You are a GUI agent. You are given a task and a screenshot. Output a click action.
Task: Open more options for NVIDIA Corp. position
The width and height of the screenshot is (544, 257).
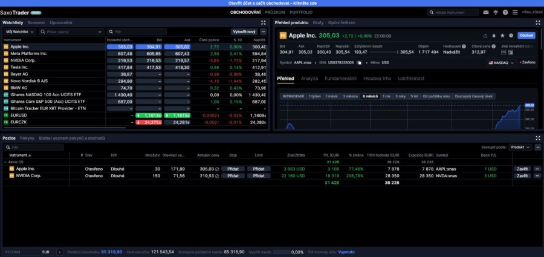[x=538, y=176]
